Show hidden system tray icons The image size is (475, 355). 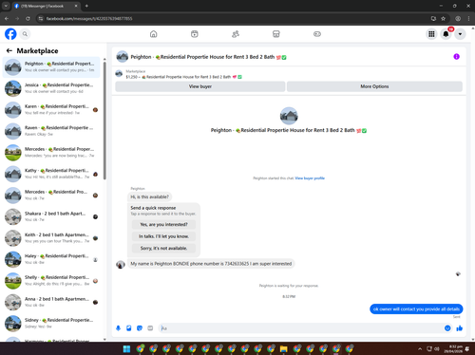420,349
